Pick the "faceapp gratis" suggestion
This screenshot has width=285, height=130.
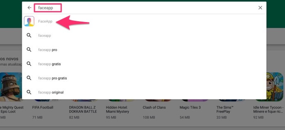click(49, 64)
